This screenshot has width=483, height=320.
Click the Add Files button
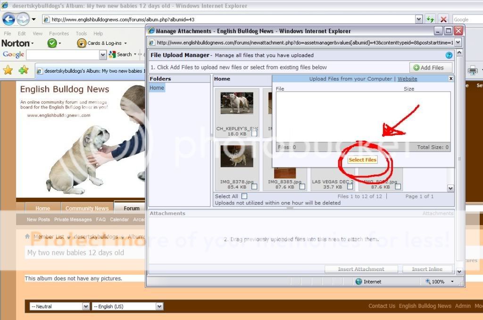[x=429, y=67]
